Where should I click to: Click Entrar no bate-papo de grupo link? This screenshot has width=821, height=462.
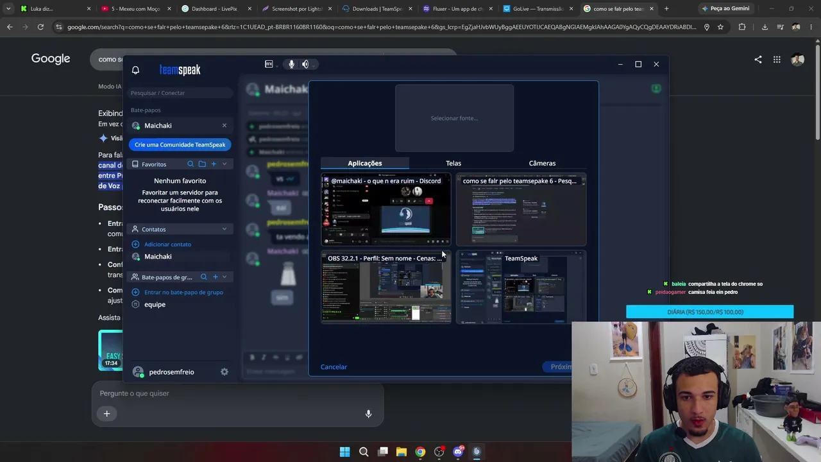click(x=183, y=293)
